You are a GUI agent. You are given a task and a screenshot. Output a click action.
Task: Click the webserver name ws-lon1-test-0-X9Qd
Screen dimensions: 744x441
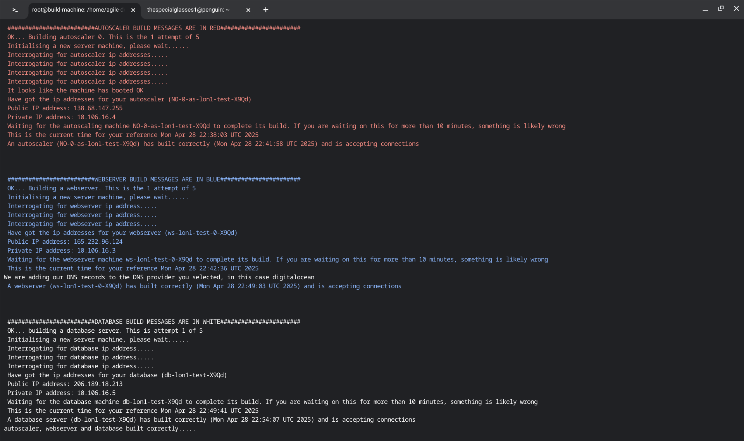(201, 233)
